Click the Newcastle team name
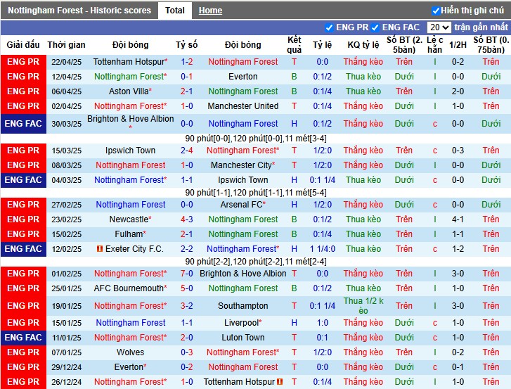This screenshot has height=389, width=511. point(129,219)
